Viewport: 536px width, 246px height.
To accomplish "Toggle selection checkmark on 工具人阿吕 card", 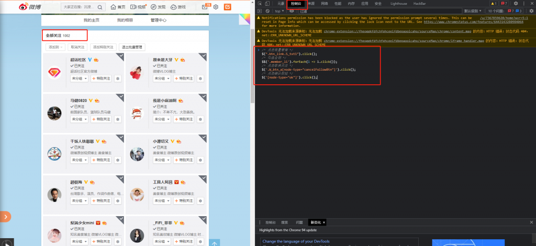I will 203,179.
